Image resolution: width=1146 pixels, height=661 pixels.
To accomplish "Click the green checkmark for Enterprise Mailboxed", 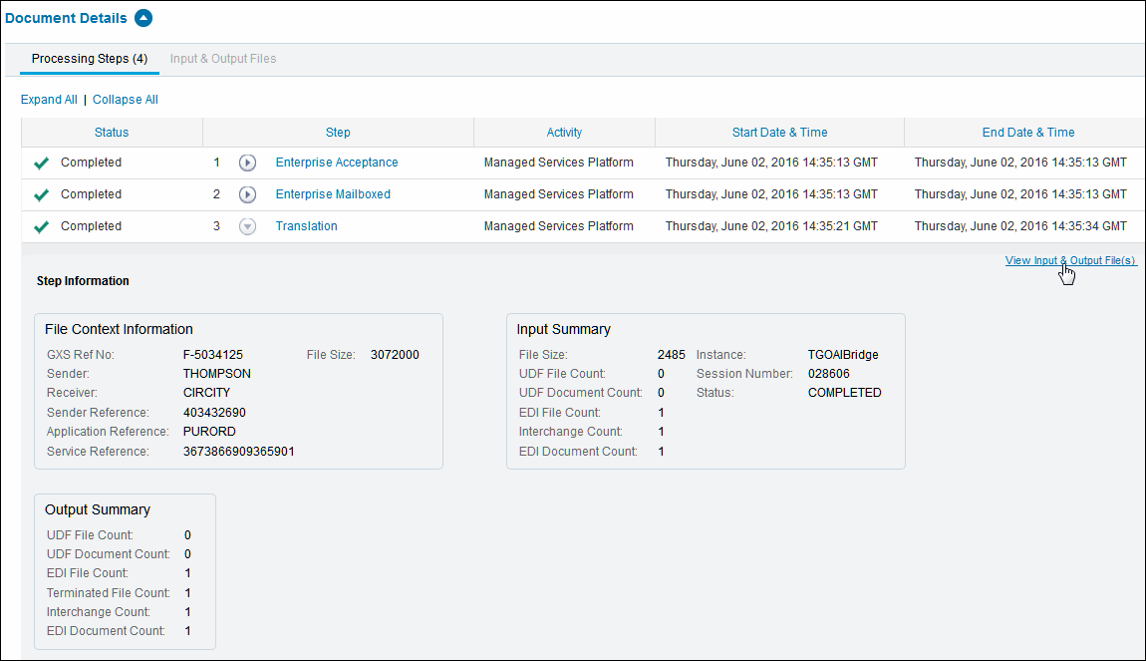I will tap(41, 195).
